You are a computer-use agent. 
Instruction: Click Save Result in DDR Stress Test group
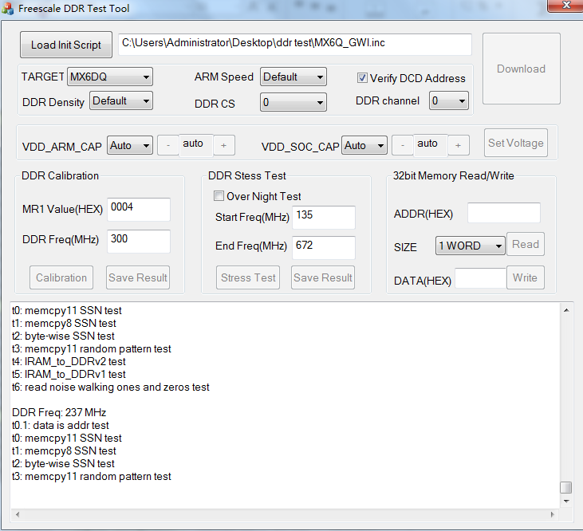(x=323, y=277)
